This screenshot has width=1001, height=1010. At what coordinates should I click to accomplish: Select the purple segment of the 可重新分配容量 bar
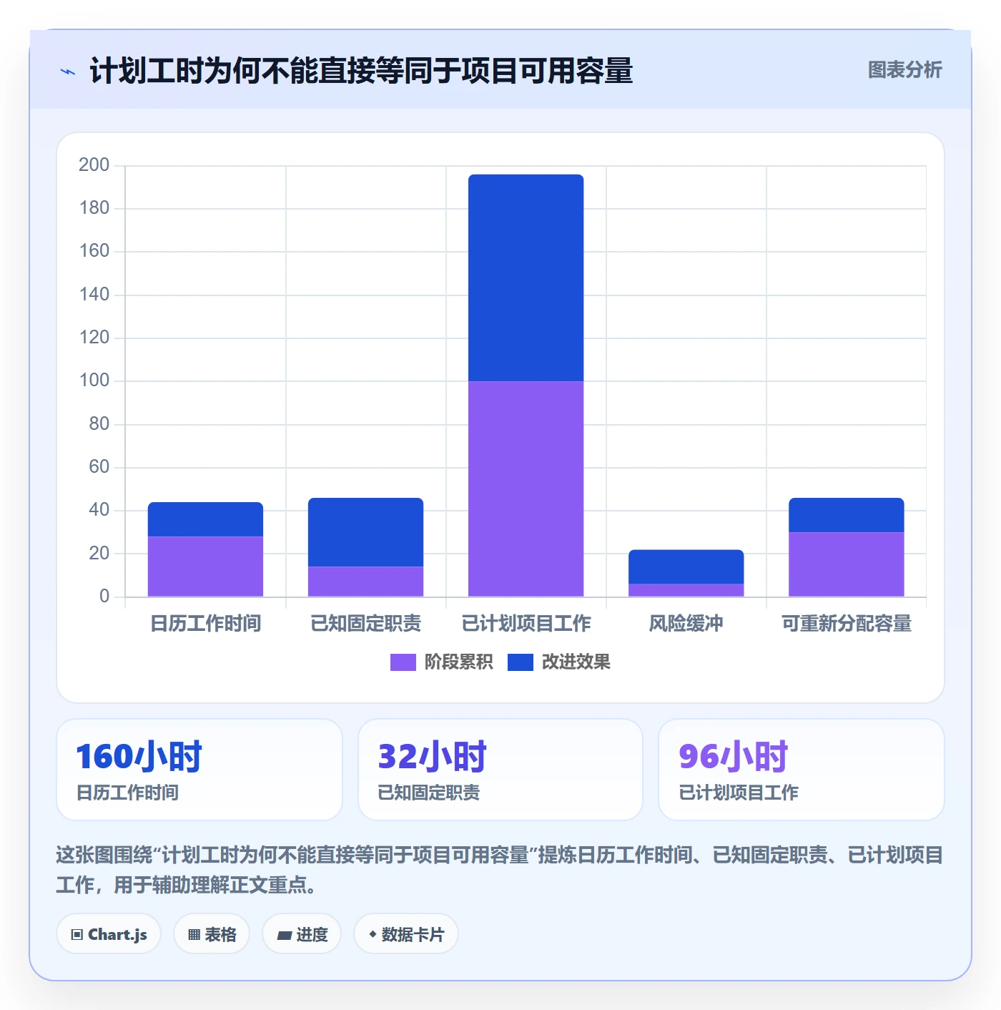click(x=846, y=564)
